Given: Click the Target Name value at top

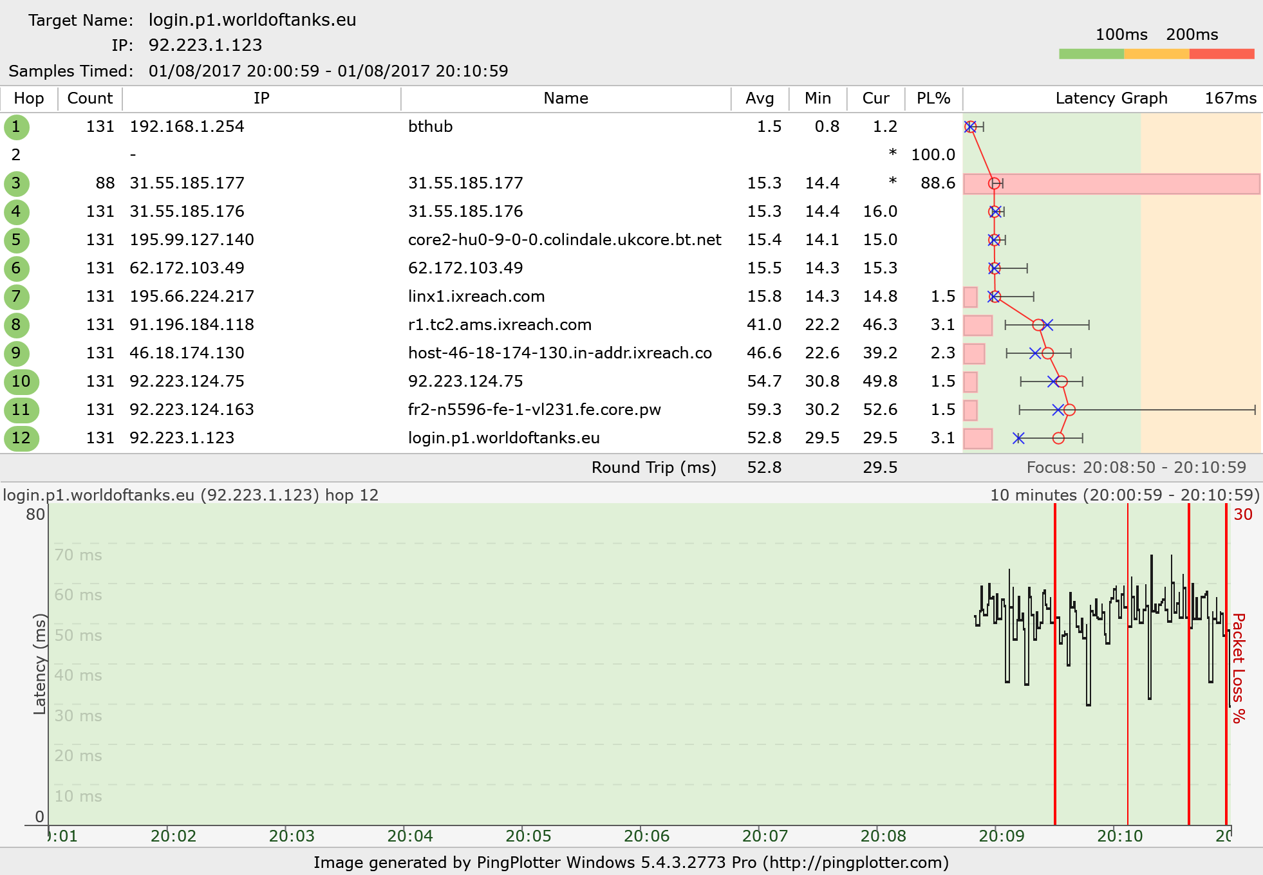Looking at the screenshot, I should [x=252, y=20].
